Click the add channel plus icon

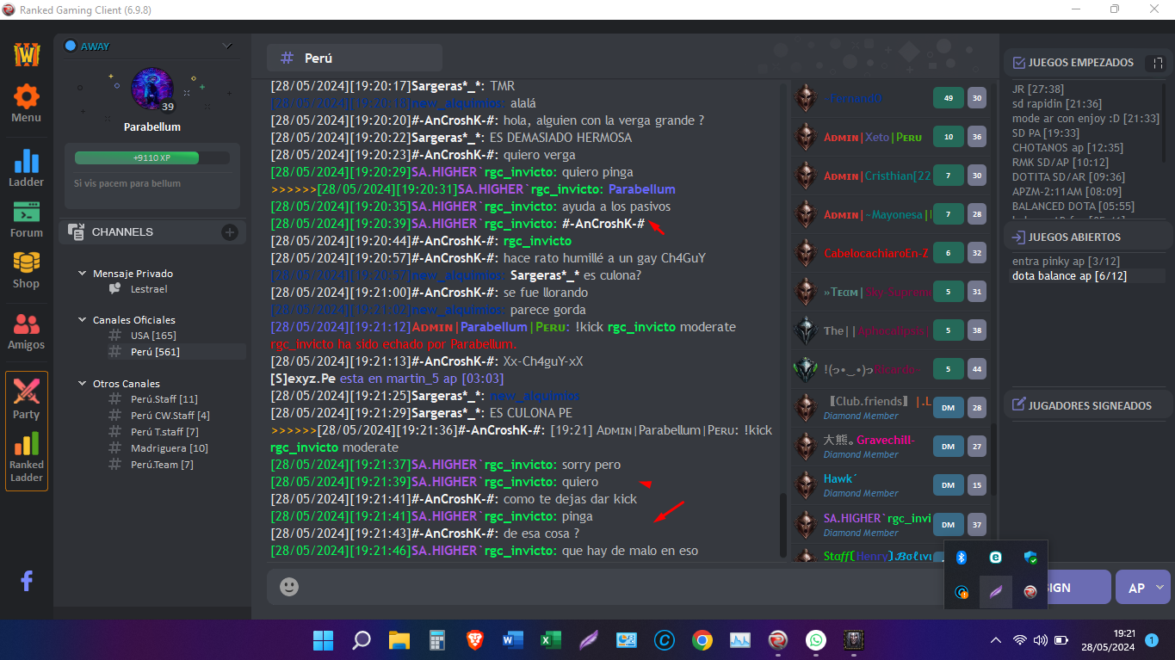tap(230, 231)
